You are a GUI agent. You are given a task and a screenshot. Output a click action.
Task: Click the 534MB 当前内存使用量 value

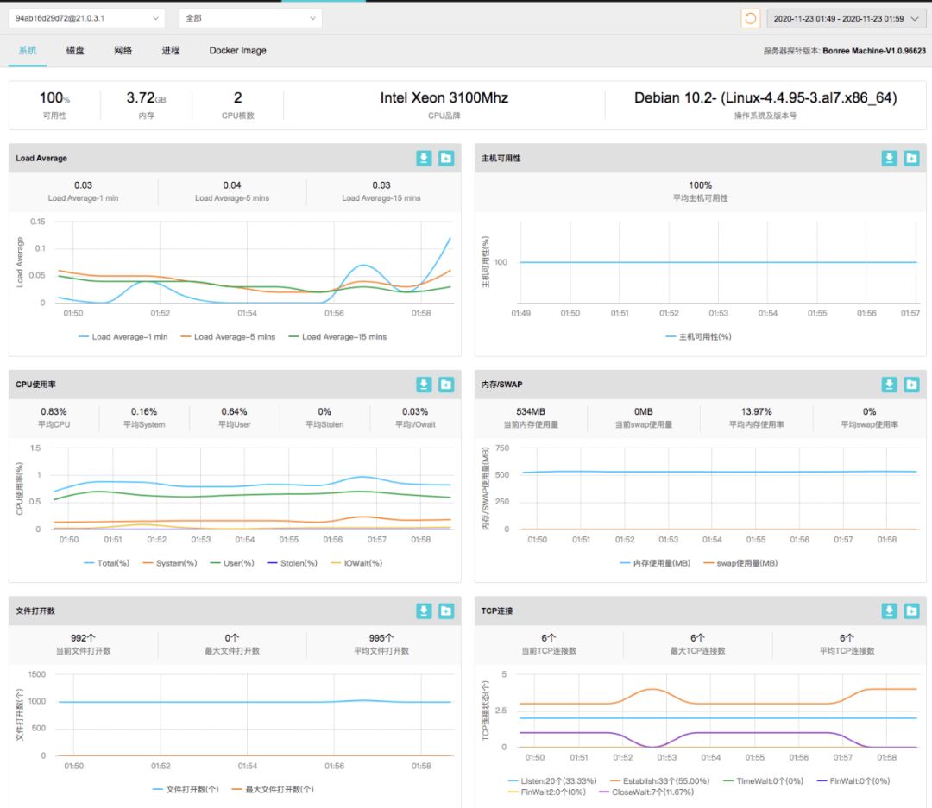(x=531, y=411)
